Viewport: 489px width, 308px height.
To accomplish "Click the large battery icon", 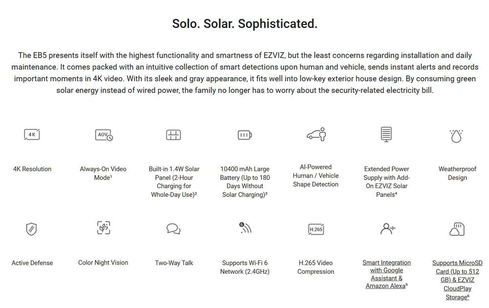I will click(x=244, y=135).
